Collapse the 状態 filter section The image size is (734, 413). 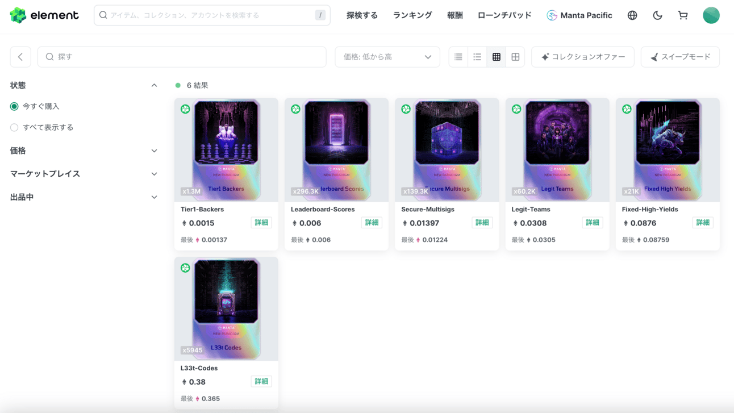pyautogui.click(x=154, y=85)
